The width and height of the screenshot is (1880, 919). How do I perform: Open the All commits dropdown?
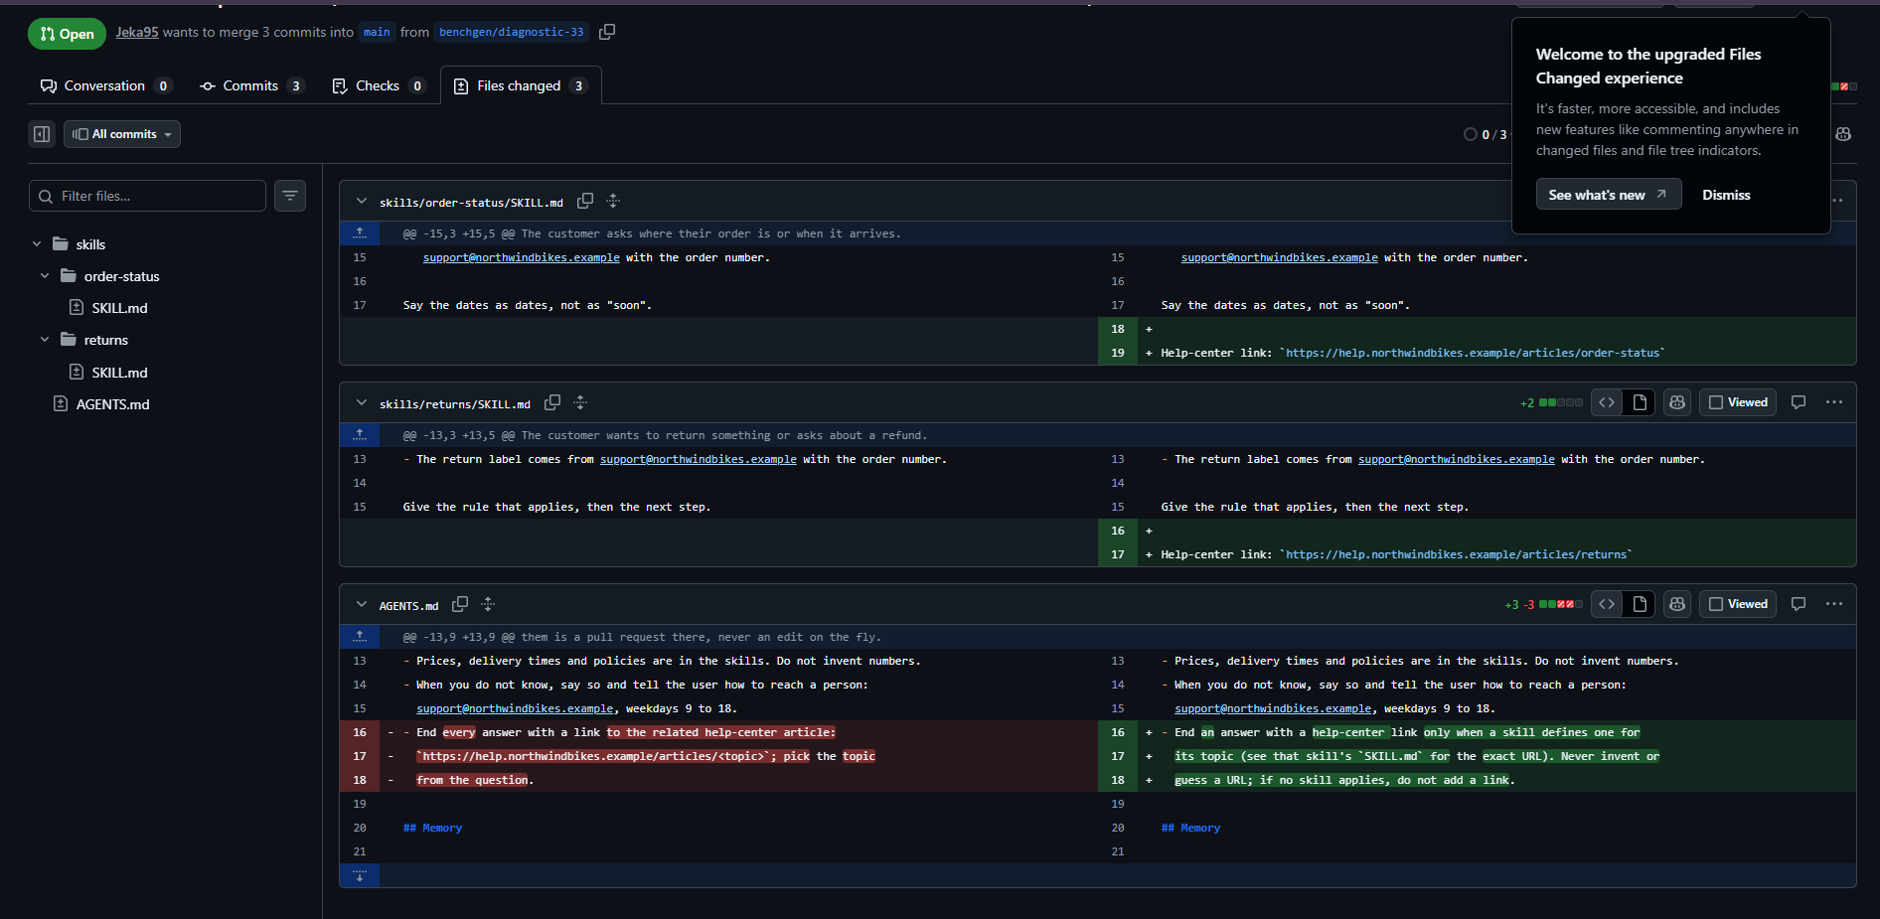tap(122, 134)
